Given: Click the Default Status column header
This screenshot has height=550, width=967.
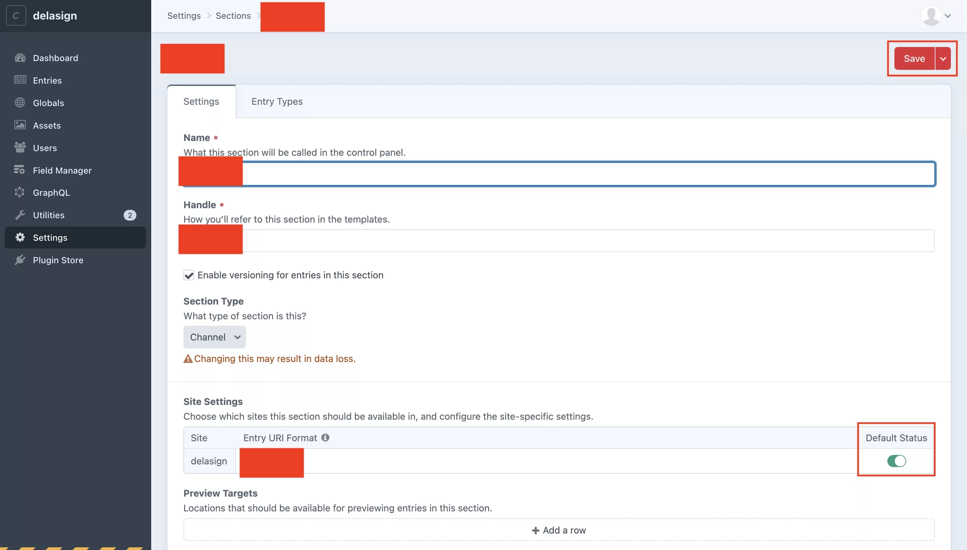Looking at the screenshot, I should tap(896, 438).
